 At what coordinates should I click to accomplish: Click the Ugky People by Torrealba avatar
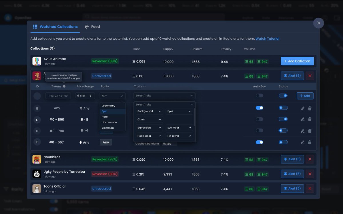37,174
